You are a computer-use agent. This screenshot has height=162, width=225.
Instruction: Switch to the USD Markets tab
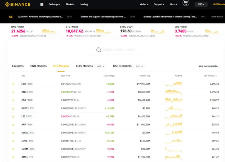click(122, 66)
